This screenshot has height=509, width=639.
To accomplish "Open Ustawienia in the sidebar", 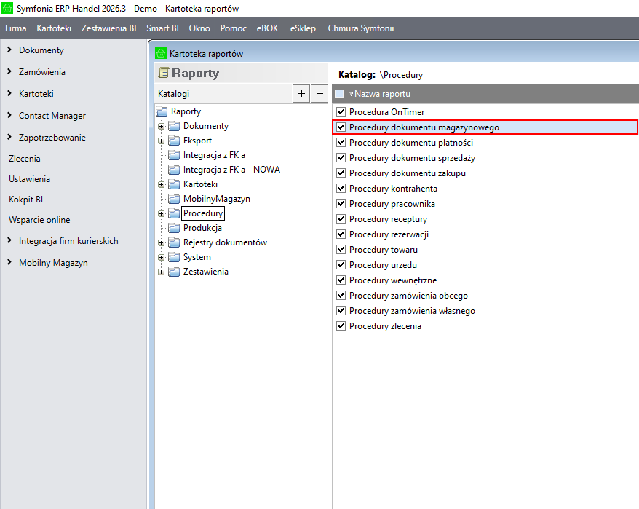I will tap(29, 179).
